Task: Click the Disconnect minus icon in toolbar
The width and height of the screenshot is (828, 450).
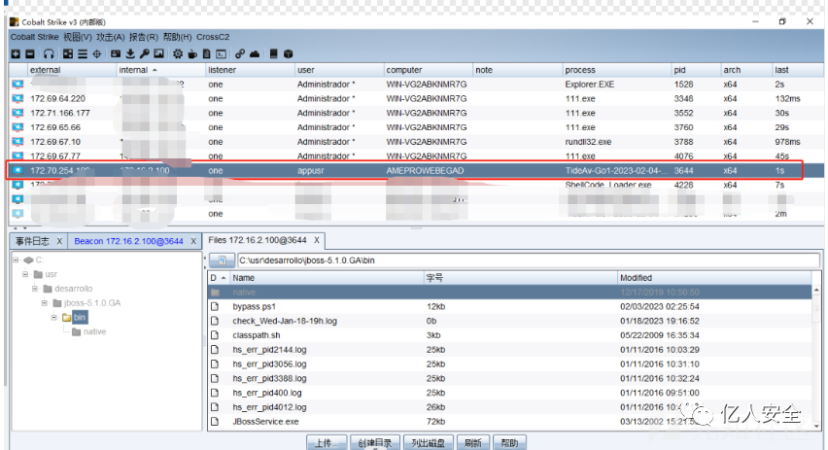Action: (x=30, y=53)
